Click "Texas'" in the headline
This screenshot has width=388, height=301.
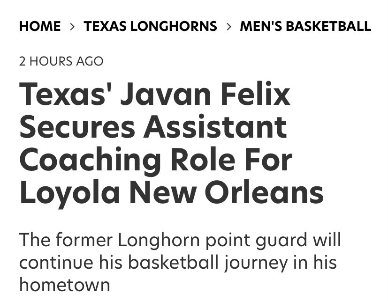(65, 94)
